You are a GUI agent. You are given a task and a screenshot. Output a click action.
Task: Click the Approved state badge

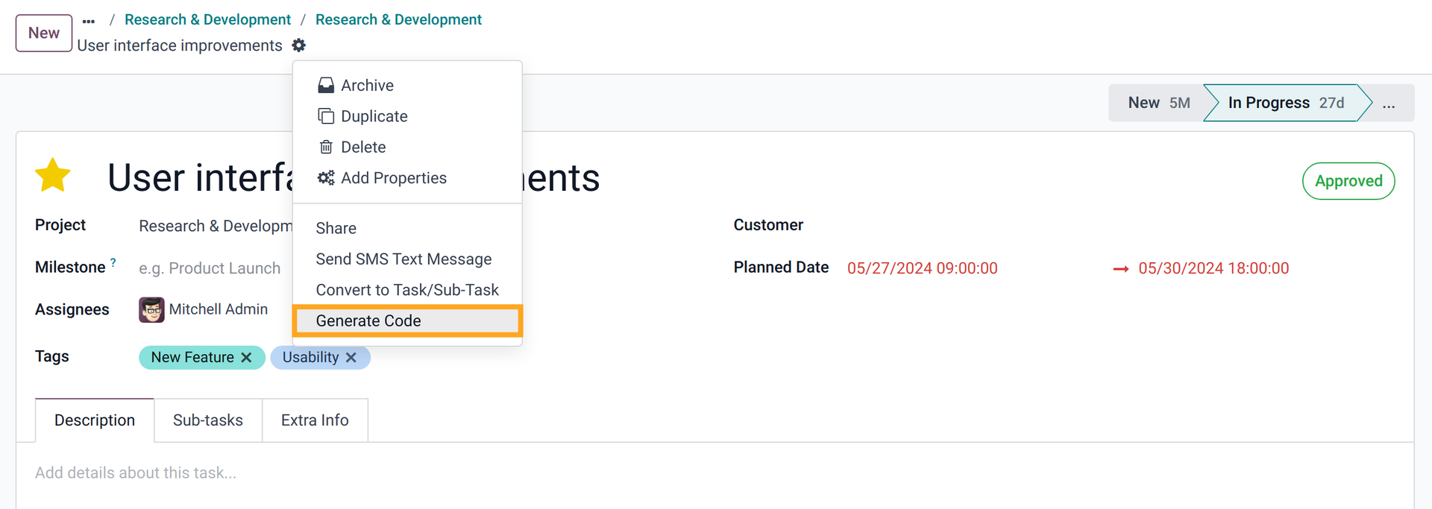point(1348,181)
